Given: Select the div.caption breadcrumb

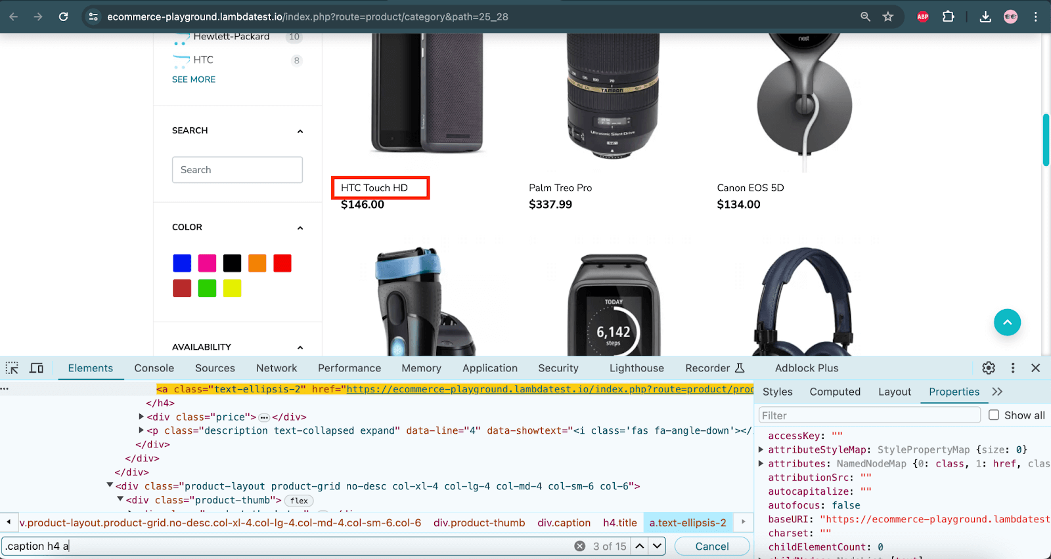Looking at the screenshot, I should tap(564, 523).
